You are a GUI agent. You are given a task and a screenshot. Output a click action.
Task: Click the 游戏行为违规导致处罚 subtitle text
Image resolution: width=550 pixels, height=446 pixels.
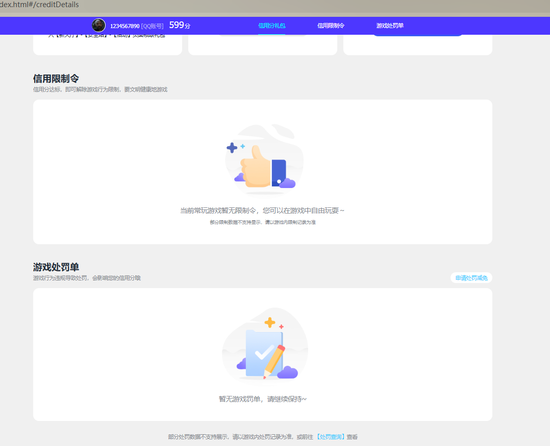(x=87, y=278)
